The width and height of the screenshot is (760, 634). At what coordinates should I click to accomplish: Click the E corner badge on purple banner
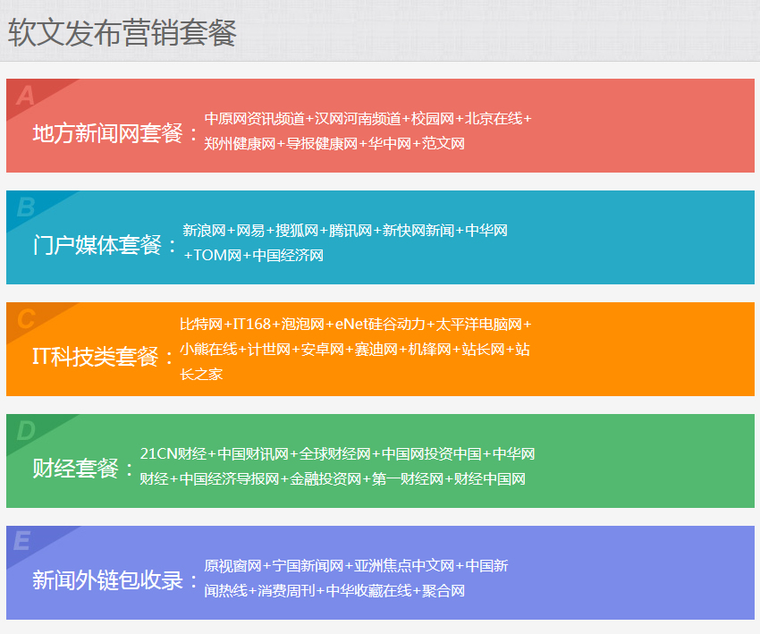point(22,541)
